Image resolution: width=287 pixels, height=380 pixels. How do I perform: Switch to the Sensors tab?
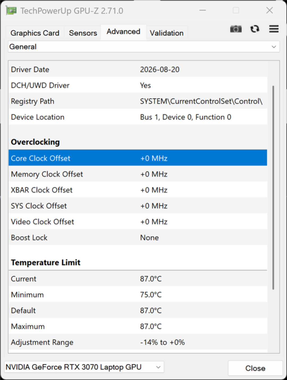tap(83, 33)
